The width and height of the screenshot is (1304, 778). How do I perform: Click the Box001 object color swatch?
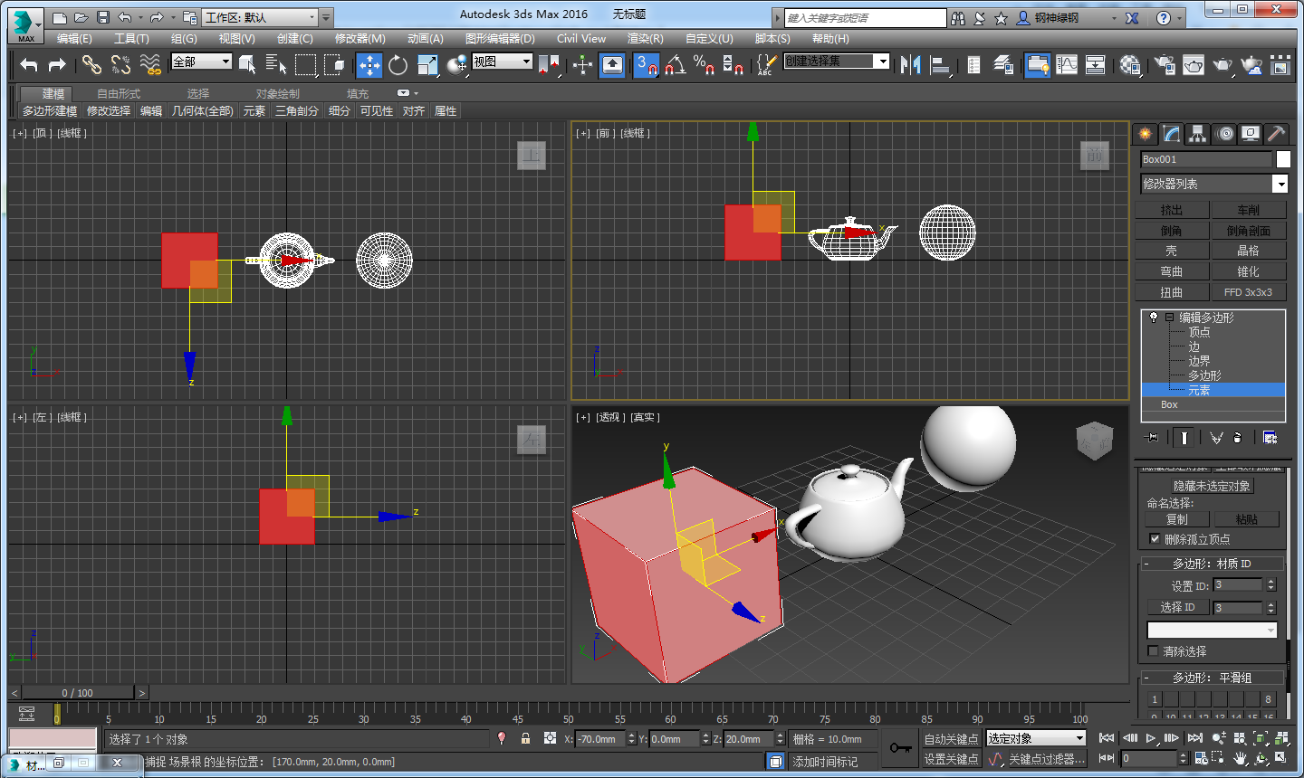(x=1283, y=159)
